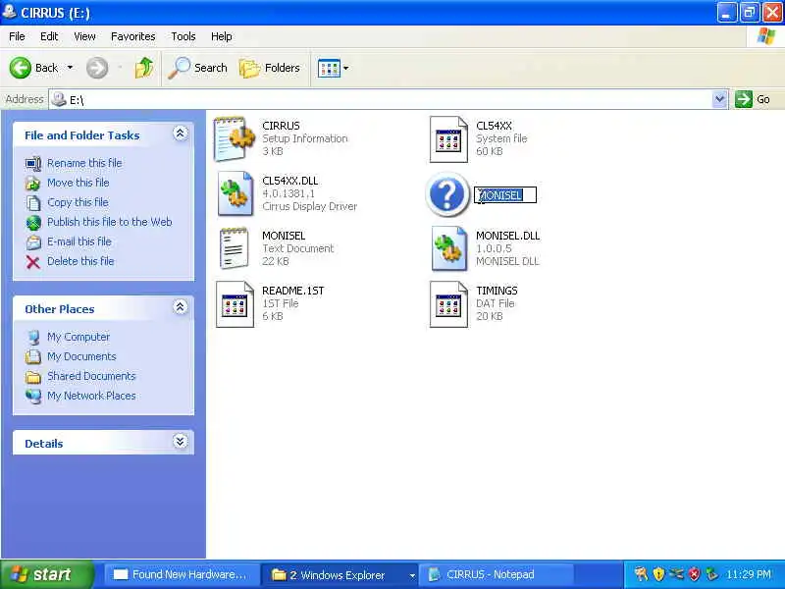Click the Move this file icon
This screenshot has width=785, height=589.
click(33, 184)
